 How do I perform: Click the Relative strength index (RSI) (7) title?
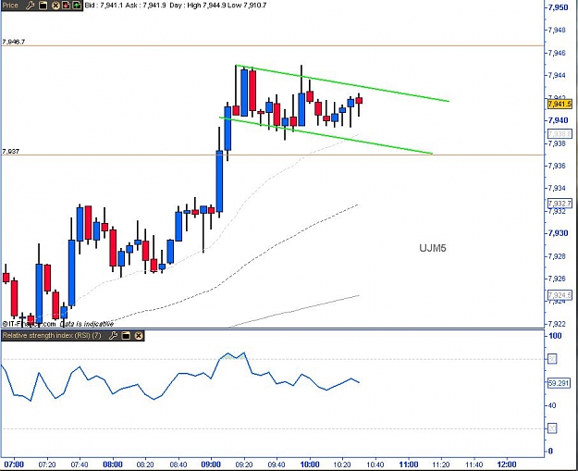[52, 335]
